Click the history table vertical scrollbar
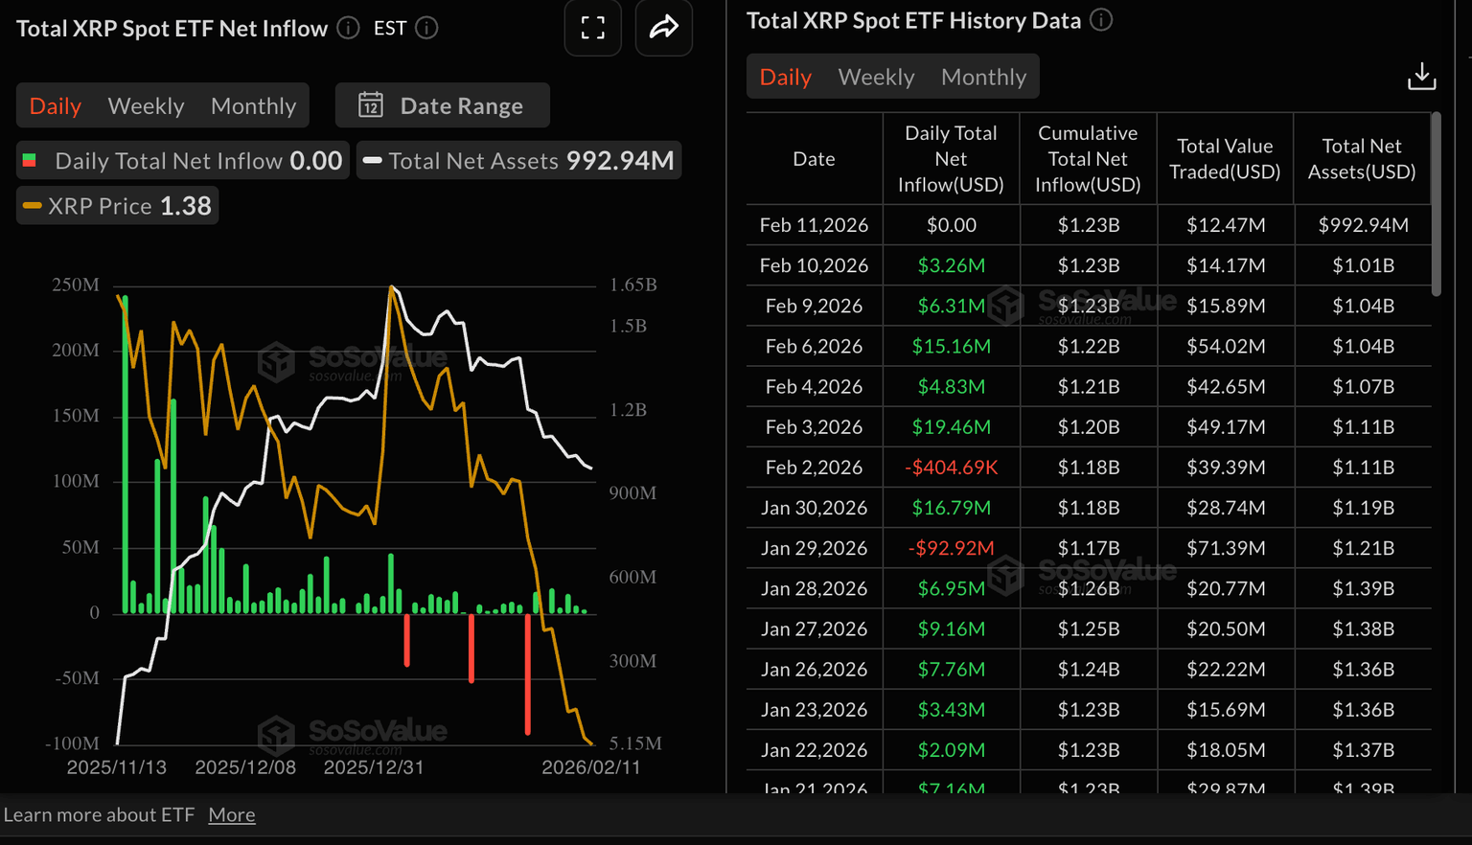The width and height of the screenshot is (1472, 845). (1435, 206)
